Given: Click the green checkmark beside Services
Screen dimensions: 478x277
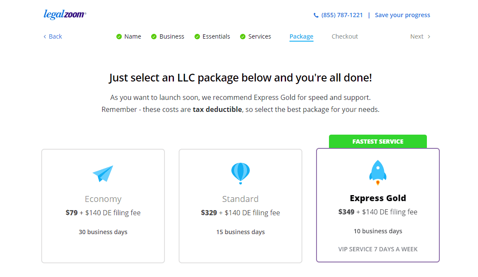Looking at the screenshot, I should 243,36.
